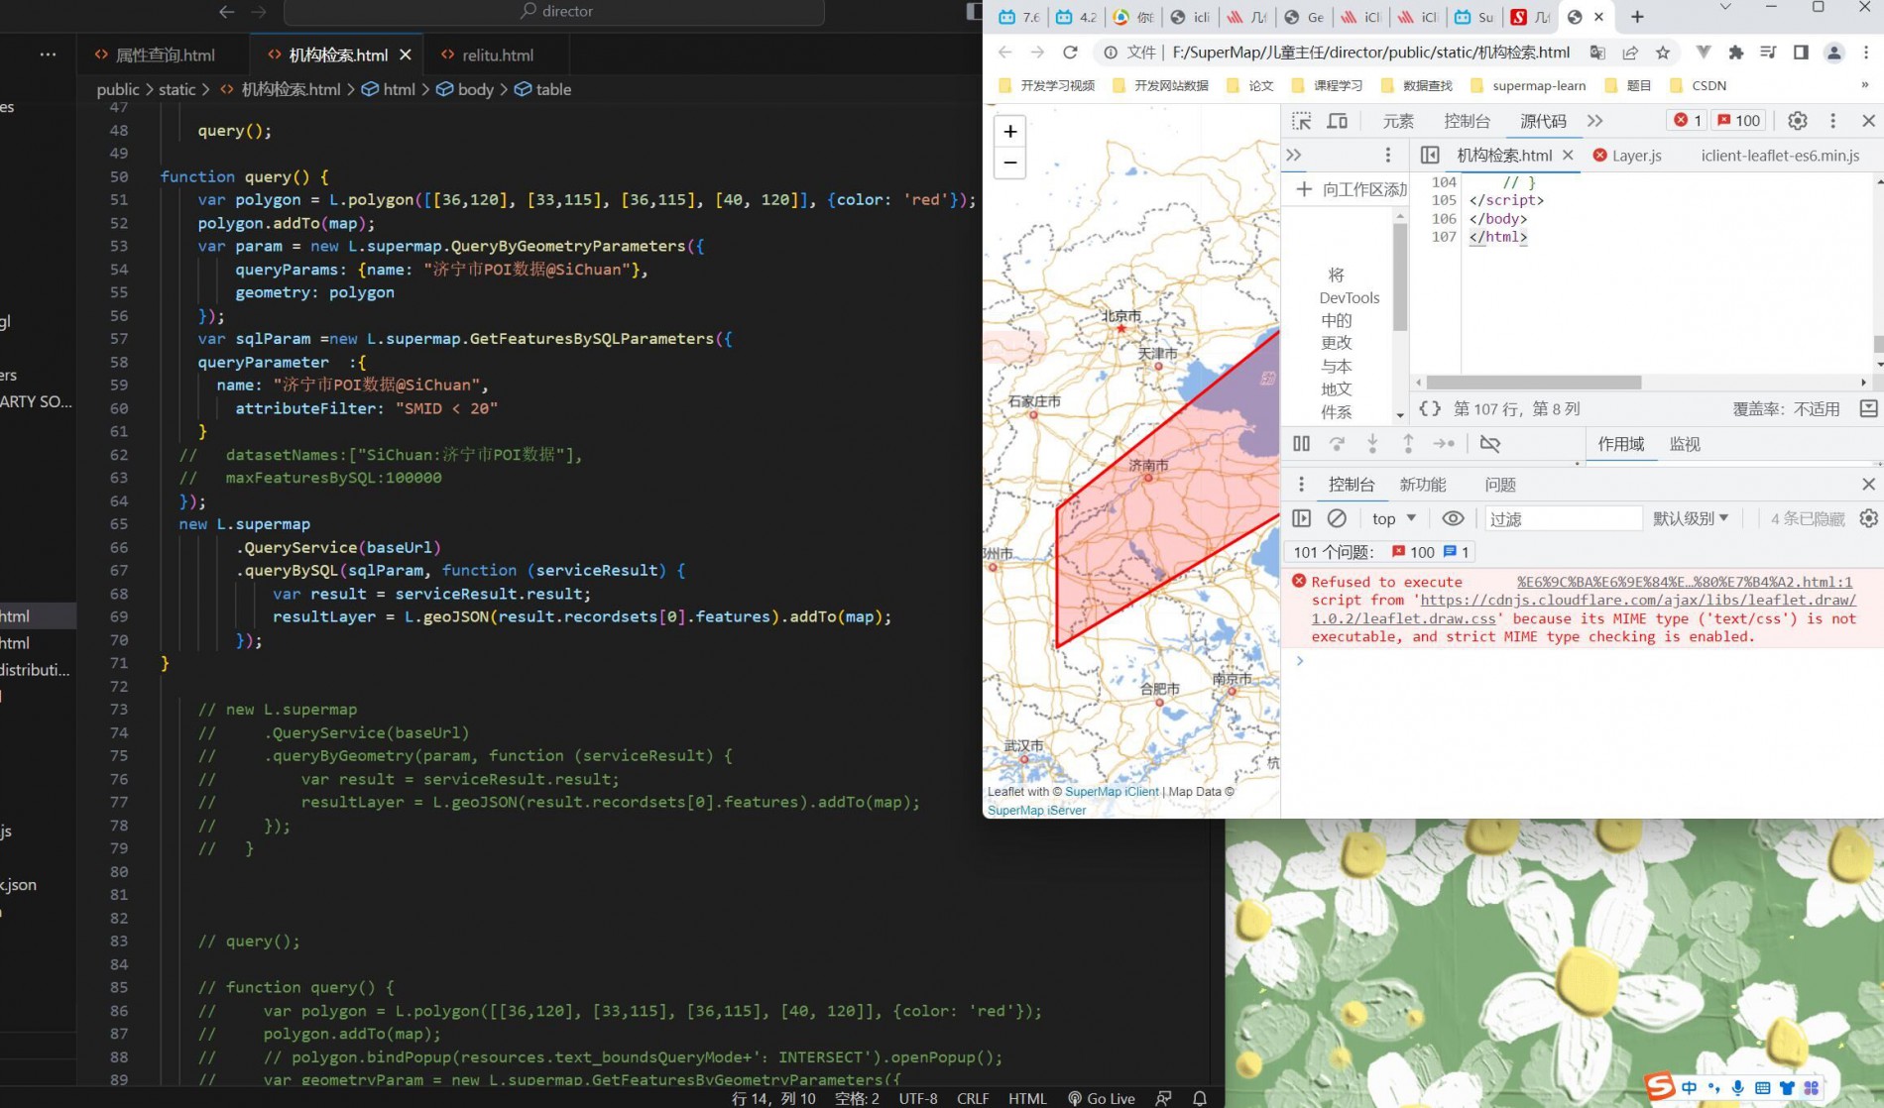Open 默认级别 log level dropdown

[x=1691, y=518]
